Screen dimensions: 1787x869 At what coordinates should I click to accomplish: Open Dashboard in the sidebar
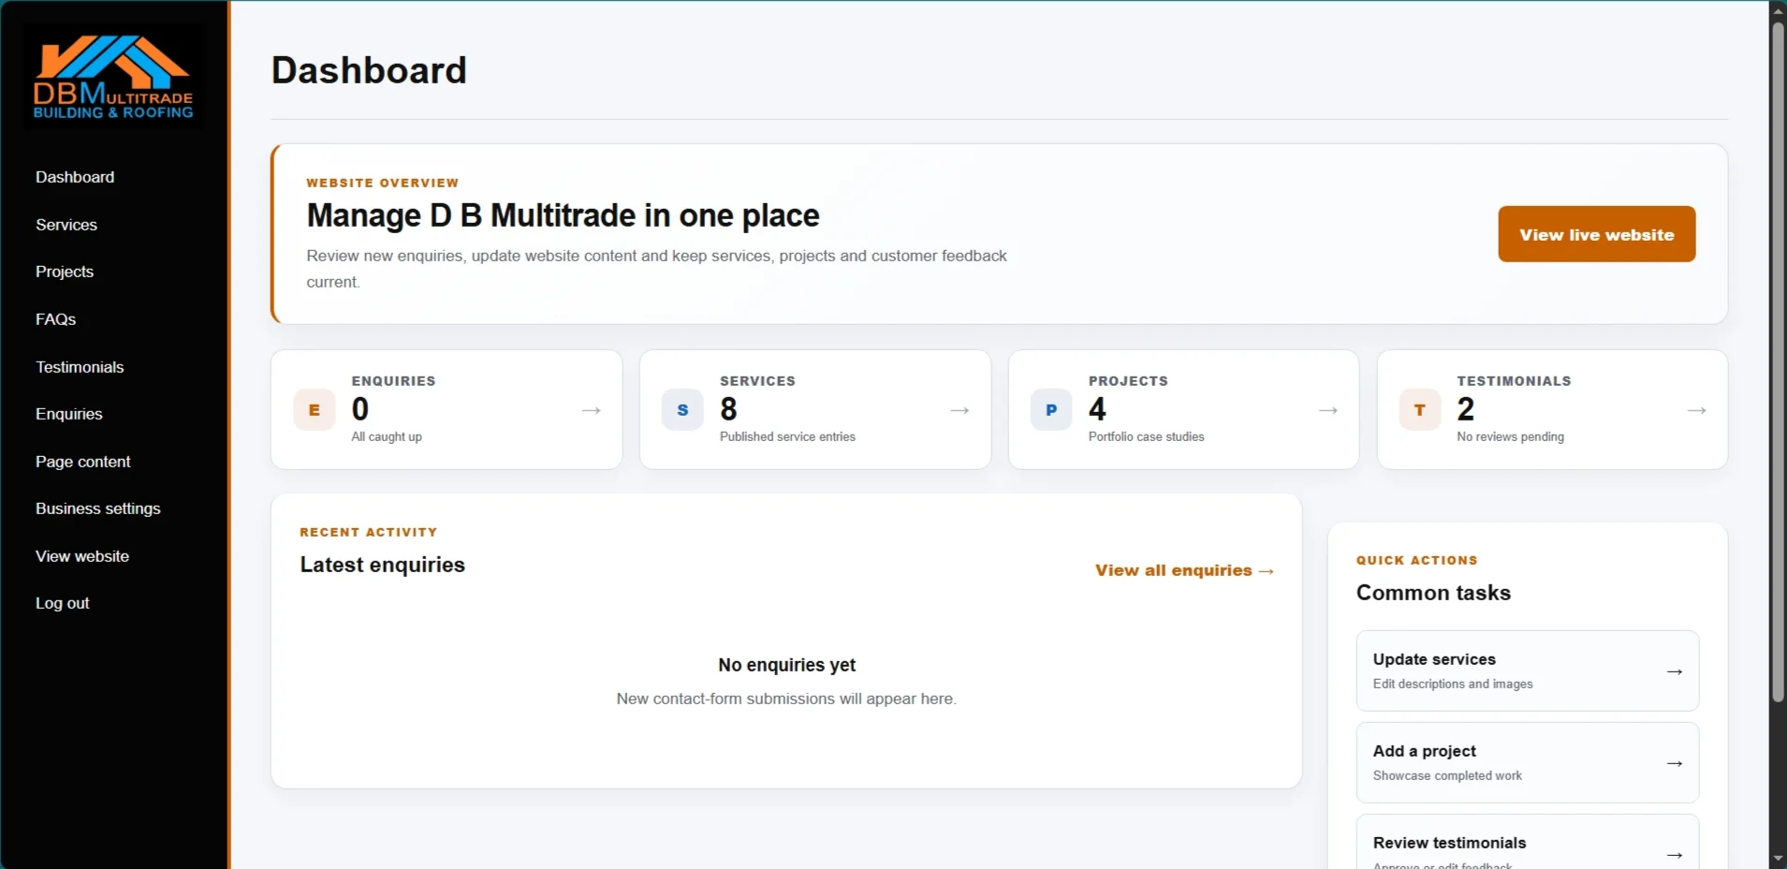75,177
